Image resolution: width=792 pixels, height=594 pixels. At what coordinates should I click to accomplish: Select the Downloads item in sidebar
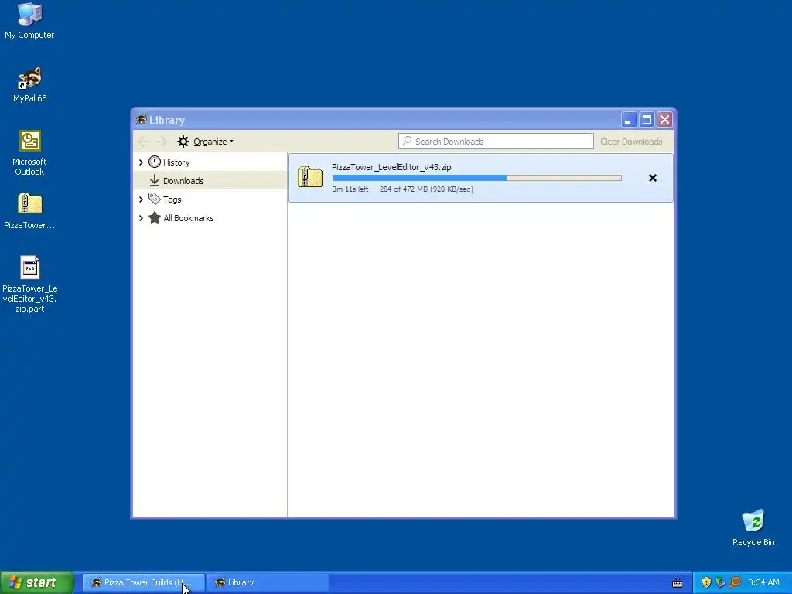210,180
